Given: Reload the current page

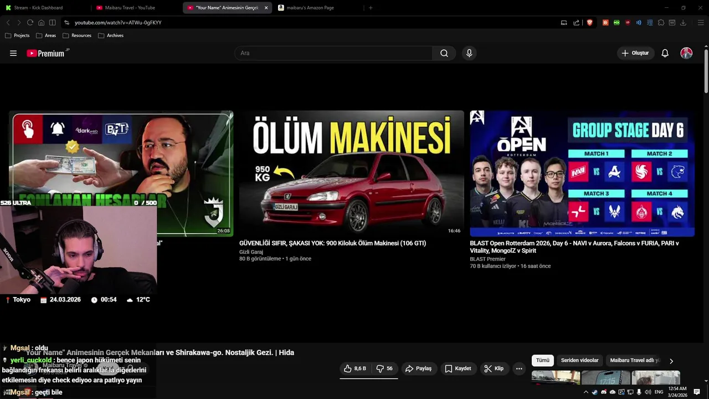Looking at the screenshot, I should click(30, 23).
